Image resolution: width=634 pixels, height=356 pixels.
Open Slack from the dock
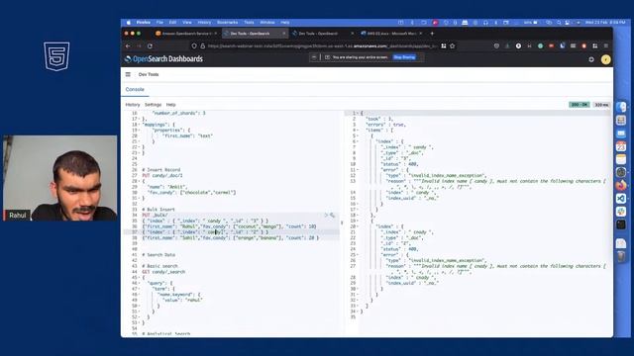[621, 211]
